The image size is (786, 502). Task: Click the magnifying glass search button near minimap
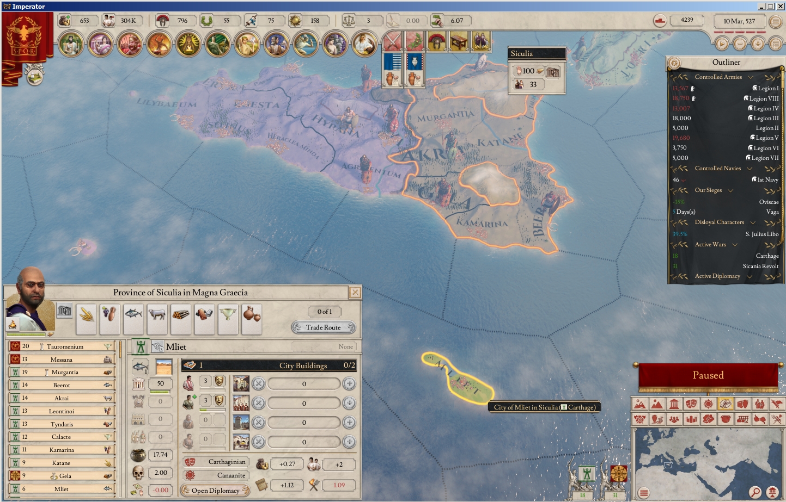click(x=755, y=492)
